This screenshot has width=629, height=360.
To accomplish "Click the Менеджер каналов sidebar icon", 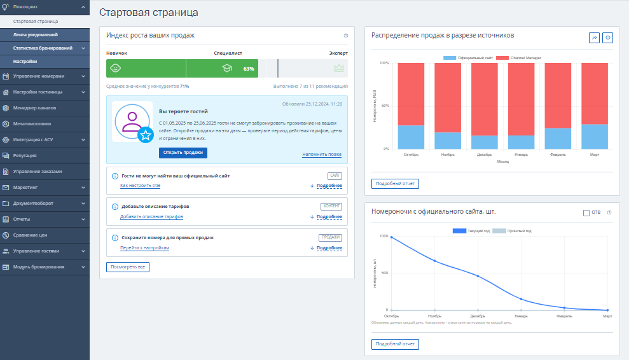I will click(6, 108).
